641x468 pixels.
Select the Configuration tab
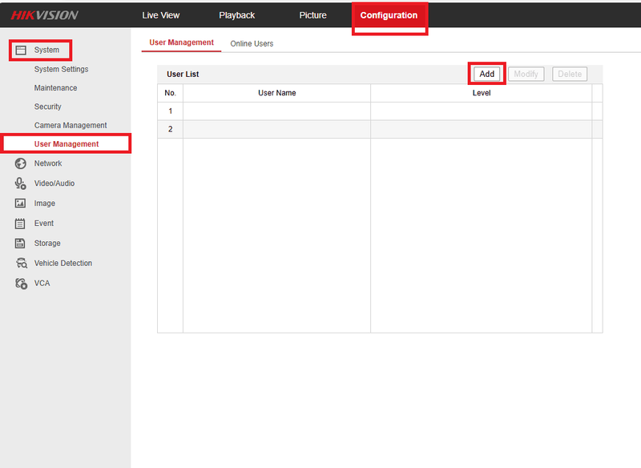[x=389, y=15]
